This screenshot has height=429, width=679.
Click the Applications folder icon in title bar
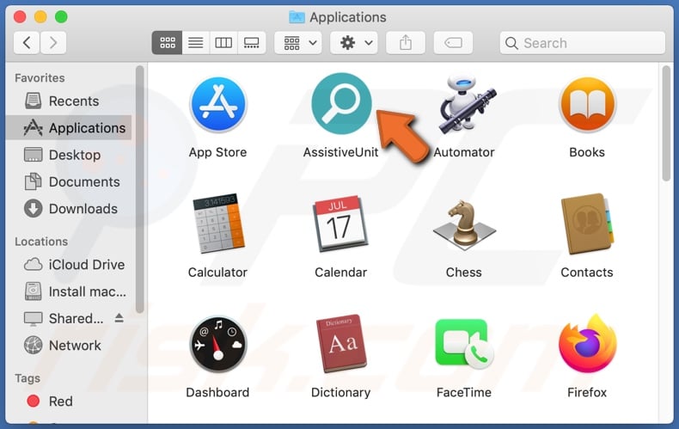(297, 17)
